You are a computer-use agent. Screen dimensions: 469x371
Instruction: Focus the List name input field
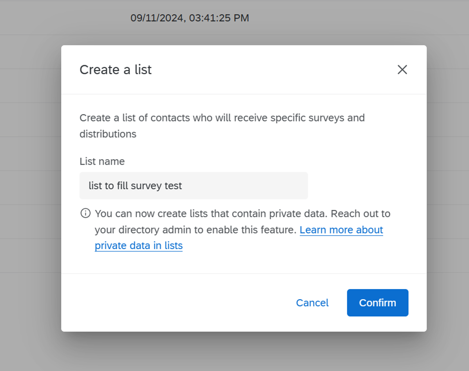[193, 185]
